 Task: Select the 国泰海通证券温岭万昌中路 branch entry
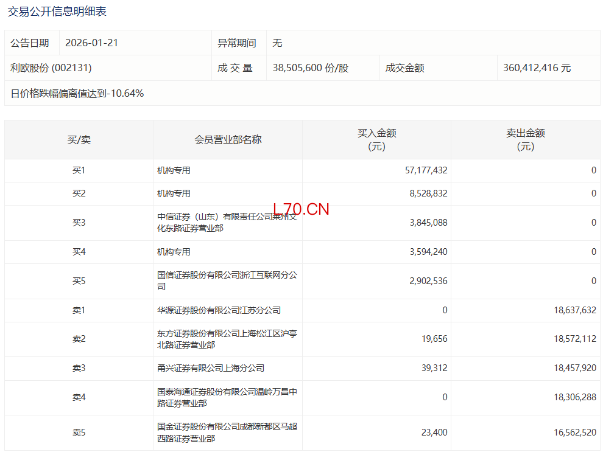tap(227, 398)
